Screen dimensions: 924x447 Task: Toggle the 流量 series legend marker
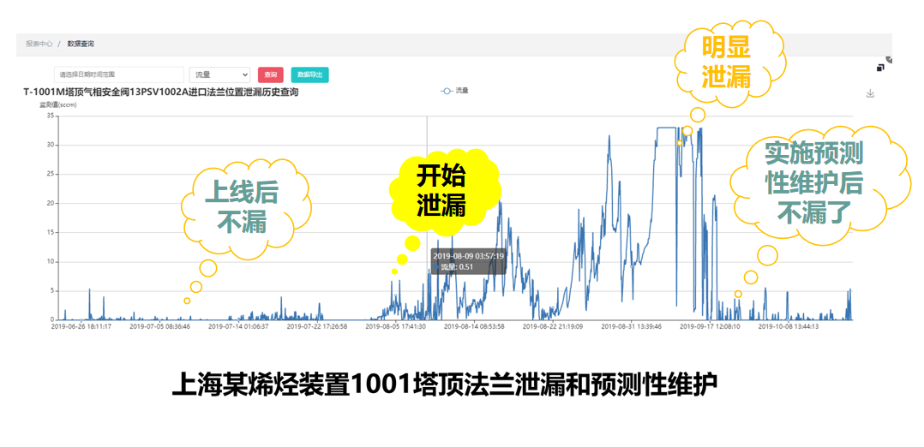point(446,90)
